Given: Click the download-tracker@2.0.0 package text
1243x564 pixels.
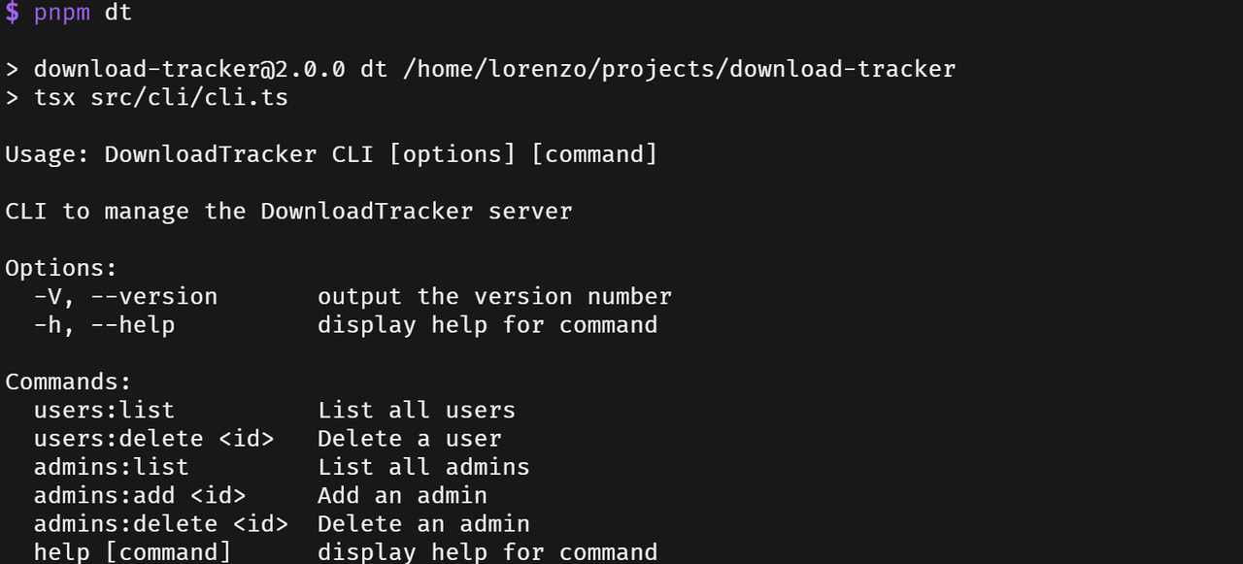Looking at the screenshot, I should (x=189, y=70).
